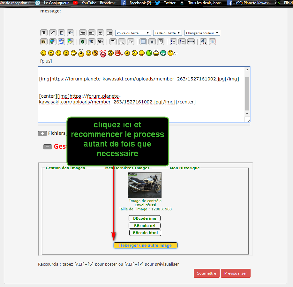The height and width of the screenshot is (287, 293).
Task: Switch to Mon Historique tab
Action: coord(184,168)
